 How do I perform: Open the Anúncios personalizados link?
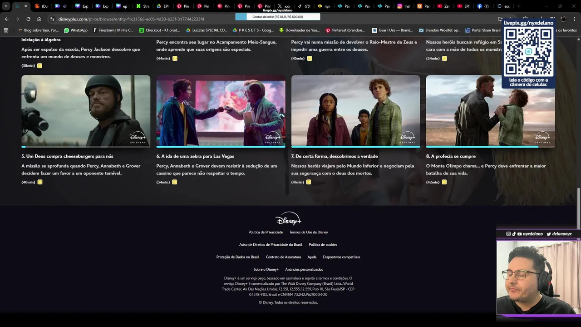304,269
